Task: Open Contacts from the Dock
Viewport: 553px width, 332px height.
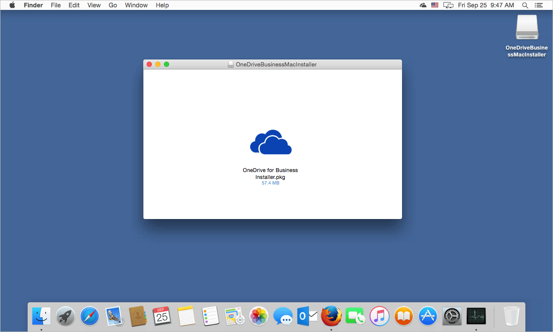Action: pos(138,316)
